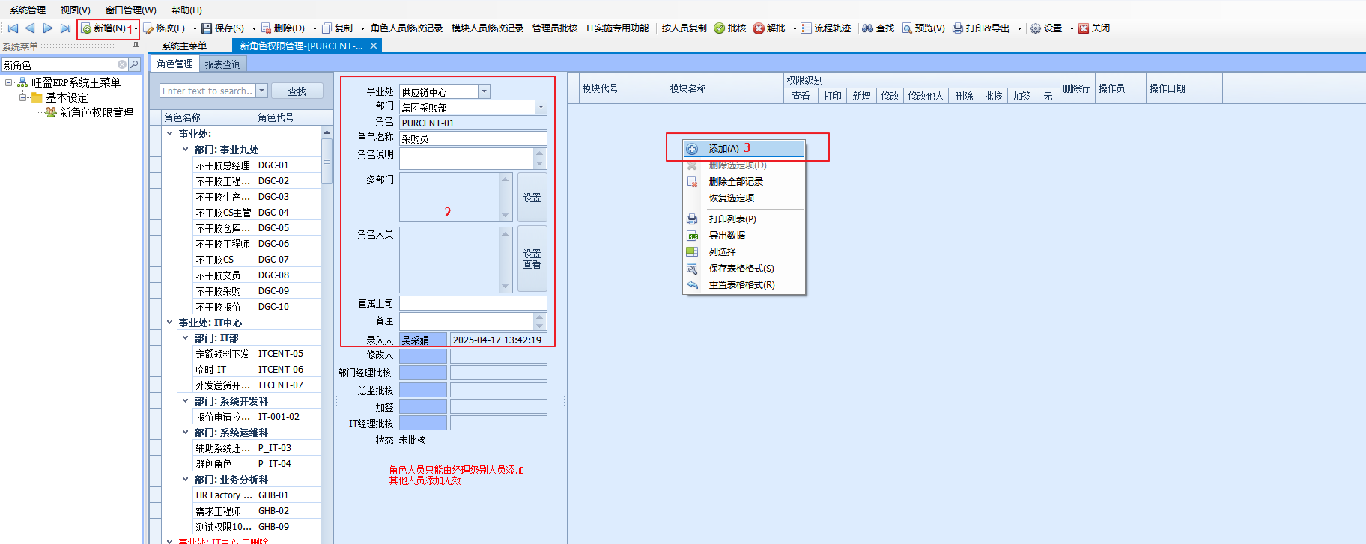The width and height of the screenshot is (1366, 544).
Task: Open the 复制 dropdown arrow
Action: pos(362,28)
